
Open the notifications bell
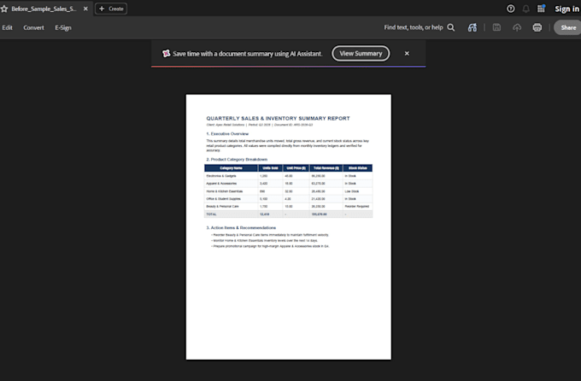tap(525, 9)
